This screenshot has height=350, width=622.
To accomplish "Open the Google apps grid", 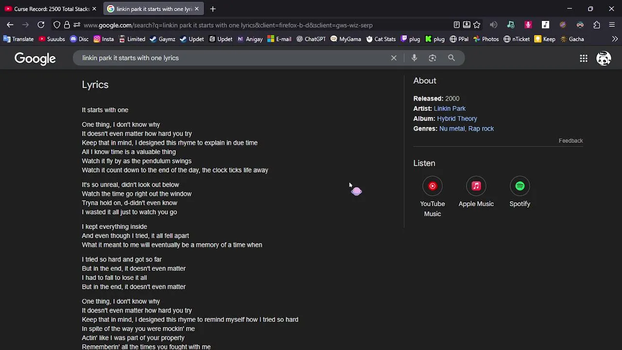I will click(584, 58).
